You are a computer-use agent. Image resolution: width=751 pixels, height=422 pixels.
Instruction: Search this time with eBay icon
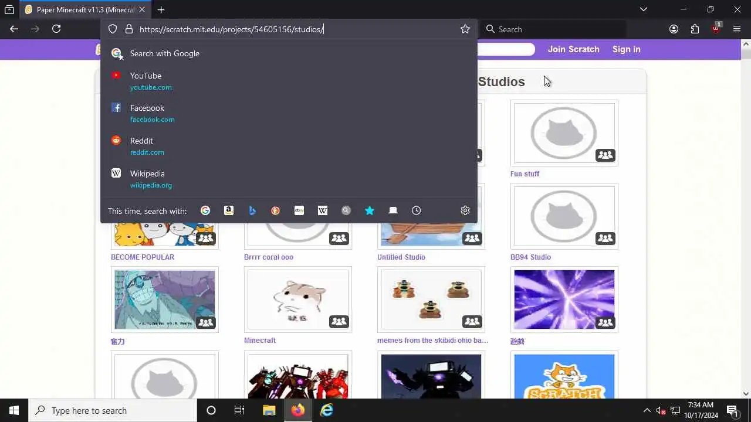(x=299, y=210)
